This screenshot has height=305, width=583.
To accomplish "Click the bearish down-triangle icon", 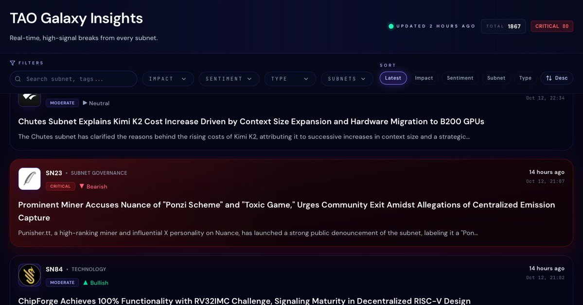I will pos(82,186).
